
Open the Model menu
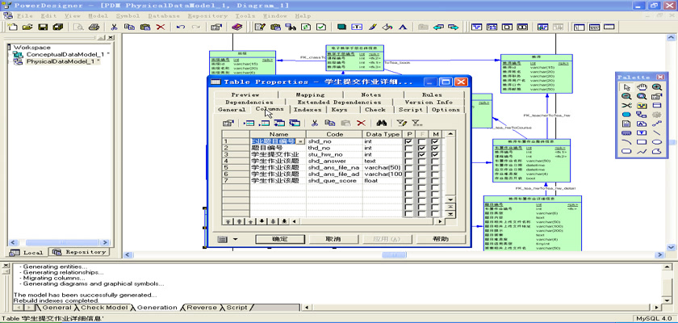(x=98, y=16)
